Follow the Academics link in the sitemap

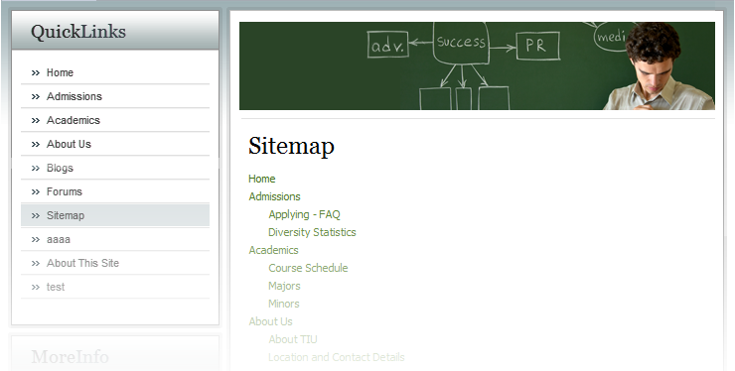pyautogui.click(x=273, y=250)
